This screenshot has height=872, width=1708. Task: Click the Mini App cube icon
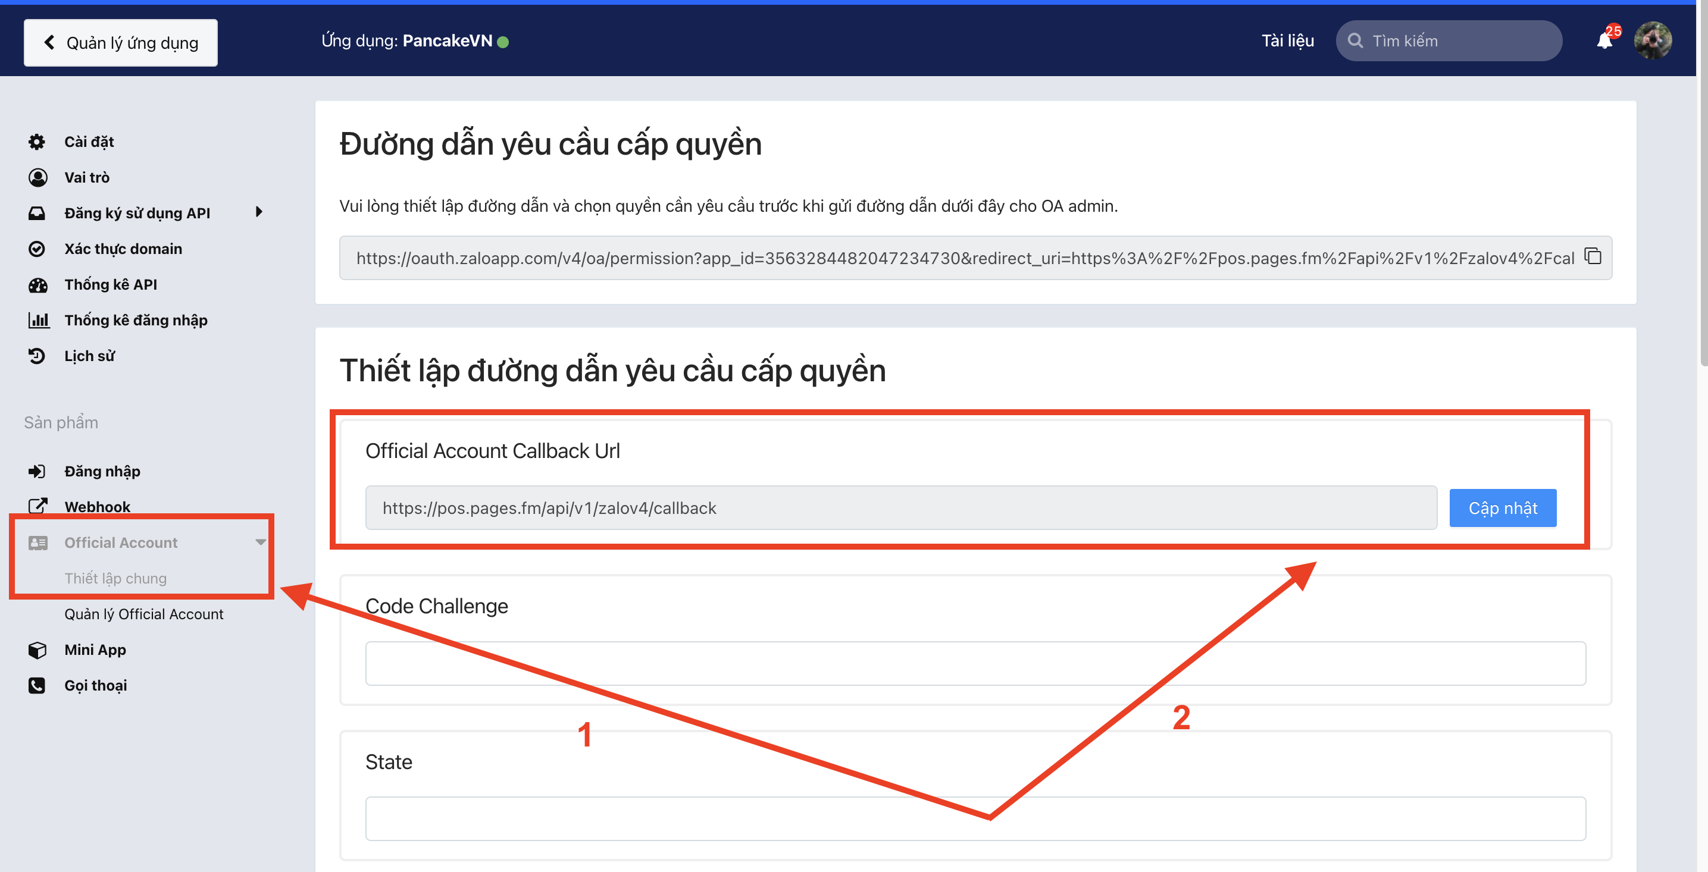tap(37, 650)
